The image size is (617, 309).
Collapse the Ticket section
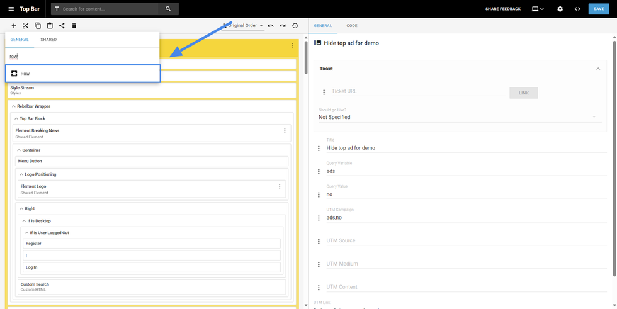click(x=598, y=69)
